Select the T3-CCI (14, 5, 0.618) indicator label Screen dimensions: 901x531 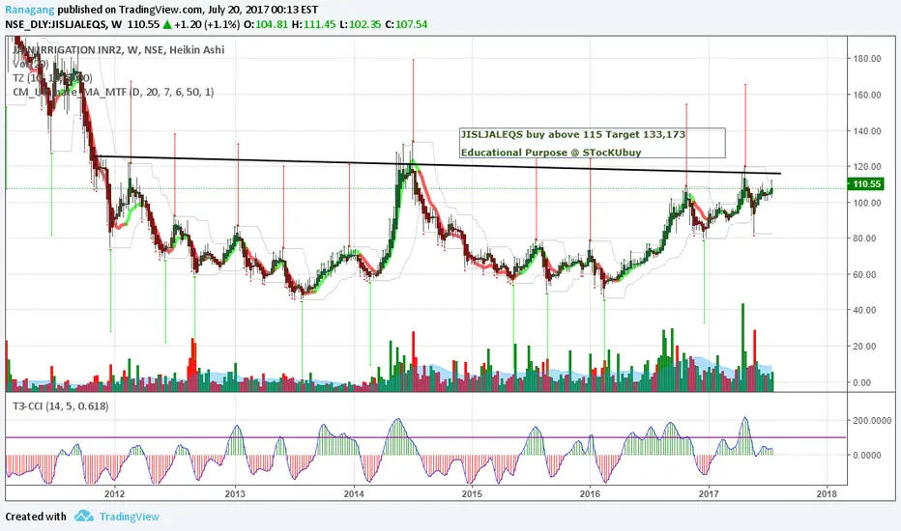(x=60, y=406)
